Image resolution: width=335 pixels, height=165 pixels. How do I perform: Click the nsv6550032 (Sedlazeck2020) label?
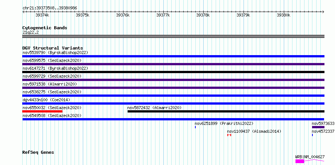point(52,108)
